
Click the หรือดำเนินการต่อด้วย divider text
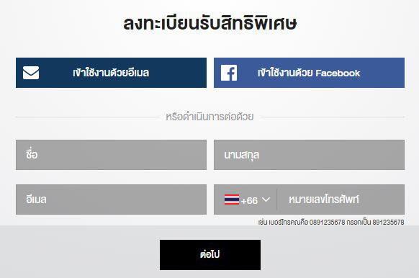point(209,117)
